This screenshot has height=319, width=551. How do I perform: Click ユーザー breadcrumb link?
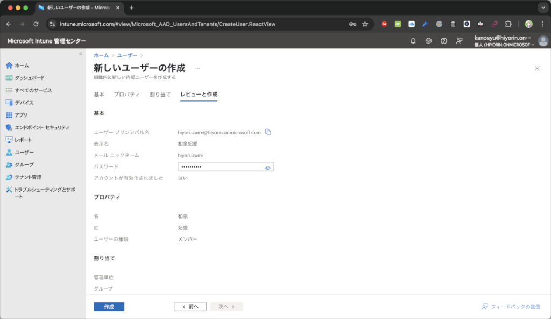[x=127, y=55]
